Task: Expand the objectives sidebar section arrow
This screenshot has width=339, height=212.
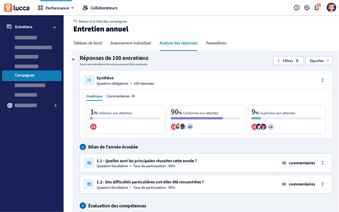Action: (x=56, y=105)
